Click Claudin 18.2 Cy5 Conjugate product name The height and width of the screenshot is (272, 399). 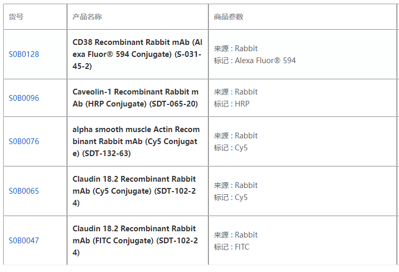[134, 191]
